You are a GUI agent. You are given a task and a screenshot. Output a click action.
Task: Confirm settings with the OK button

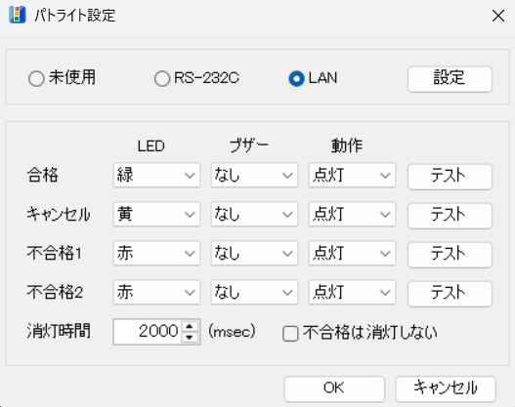coord(334,388)
